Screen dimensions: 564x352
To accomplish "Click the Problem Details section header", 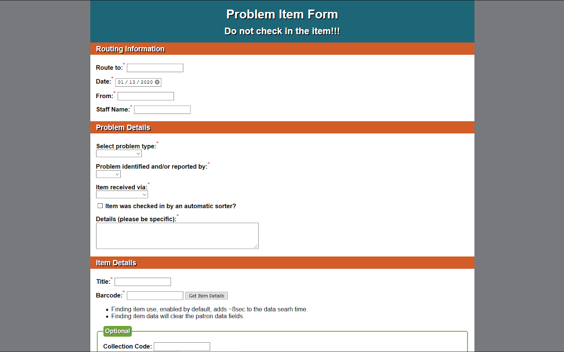I will [x=123, y=128].
